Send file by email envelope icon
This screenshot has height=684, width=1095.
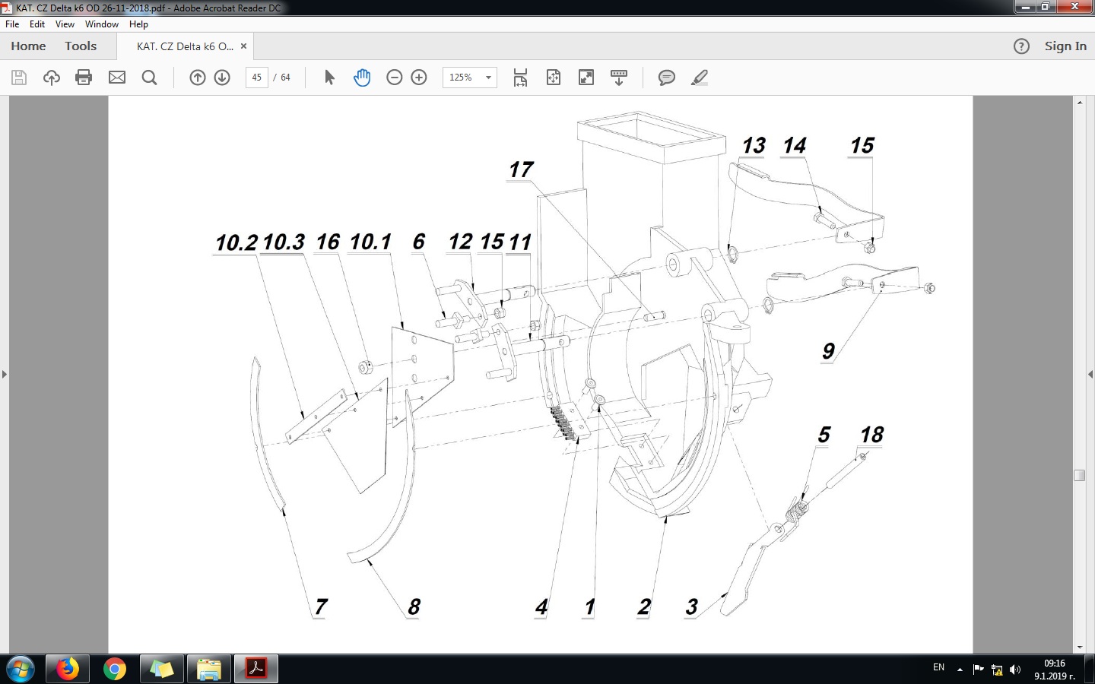[x=117, y=78]
